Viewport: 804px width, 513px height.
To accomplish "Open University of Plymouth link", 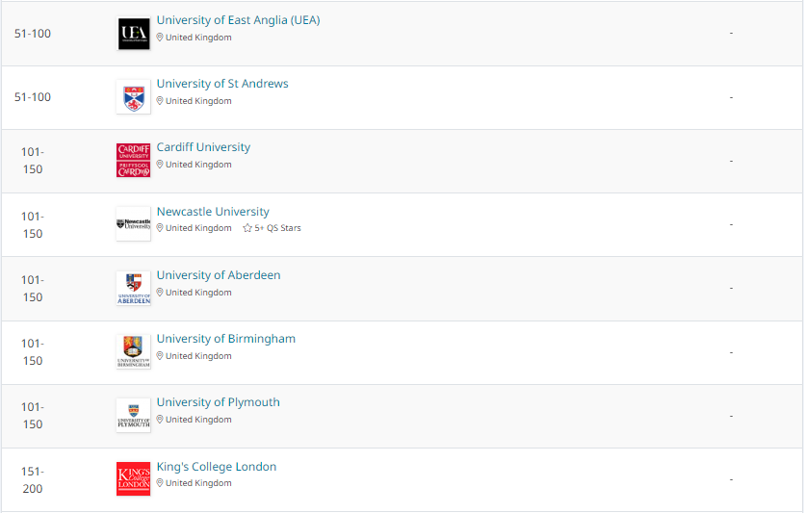I will tap(219, 402).
